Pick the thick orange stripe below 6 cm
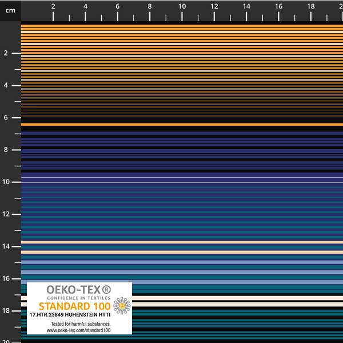 pos(182,124)
